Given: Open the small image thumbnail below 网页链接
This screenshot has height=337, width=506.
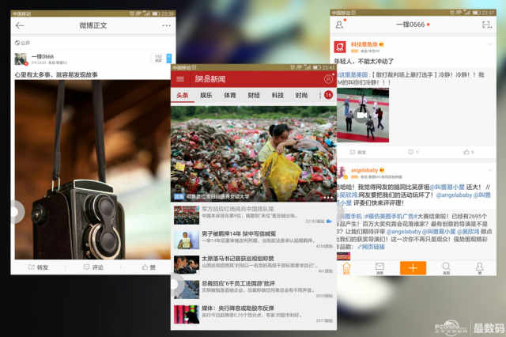Looking at the screenshot, I should point(344,256).
